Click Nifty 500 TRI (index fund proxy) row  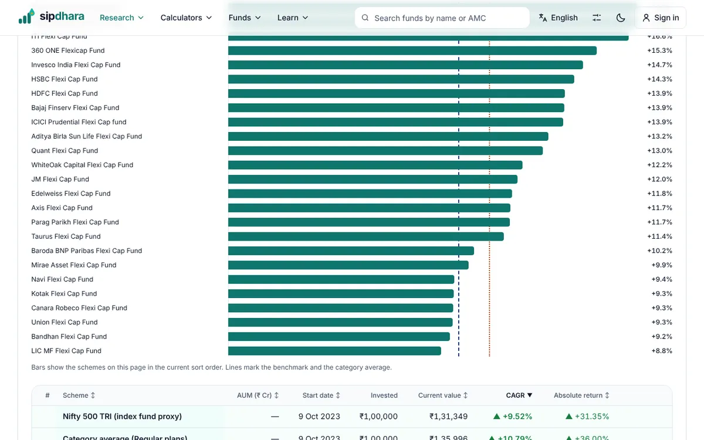point(352,417)
